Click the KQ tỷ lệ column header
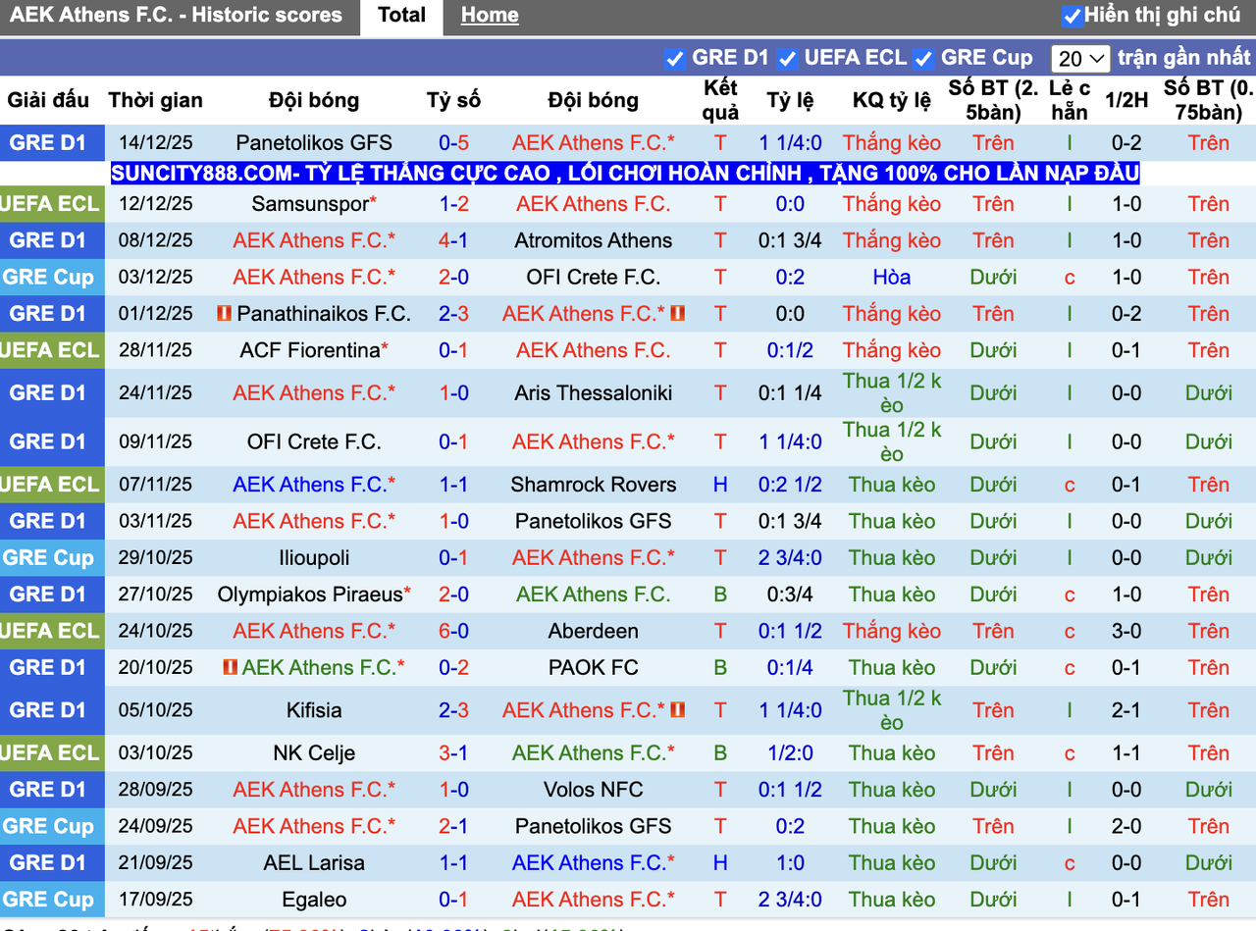1256x931 pixels. click(x=891, y=100)
